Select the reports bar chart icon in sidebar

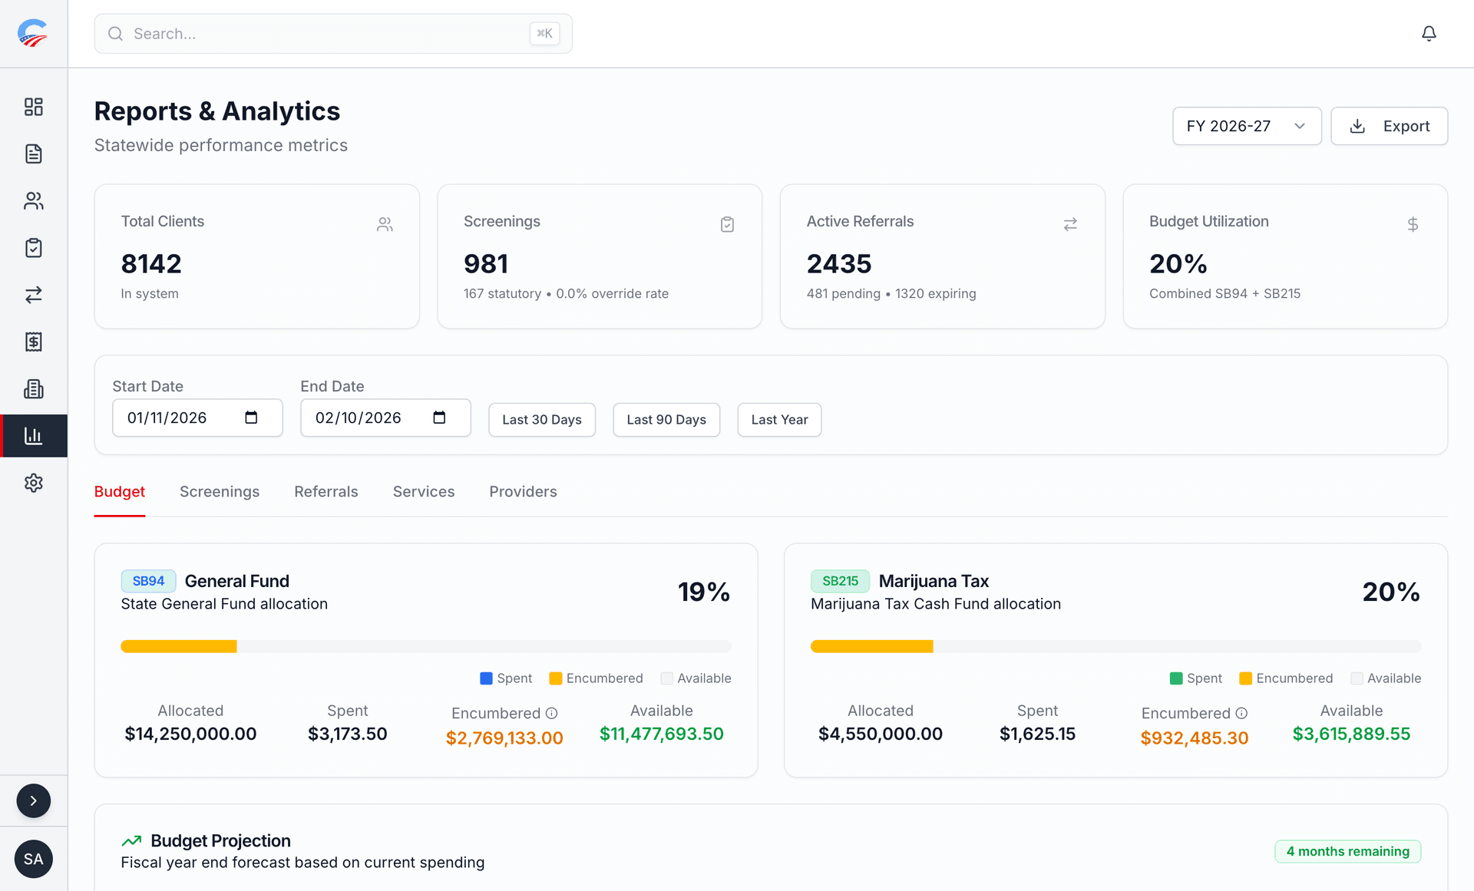(33, 436)
